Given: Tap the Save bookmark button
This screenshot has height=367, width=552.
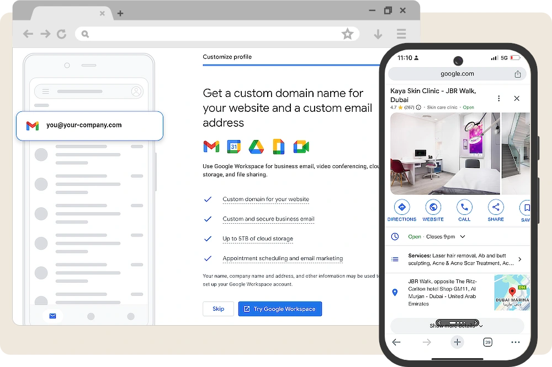Looking at the screenshot, I should point(525,211).
